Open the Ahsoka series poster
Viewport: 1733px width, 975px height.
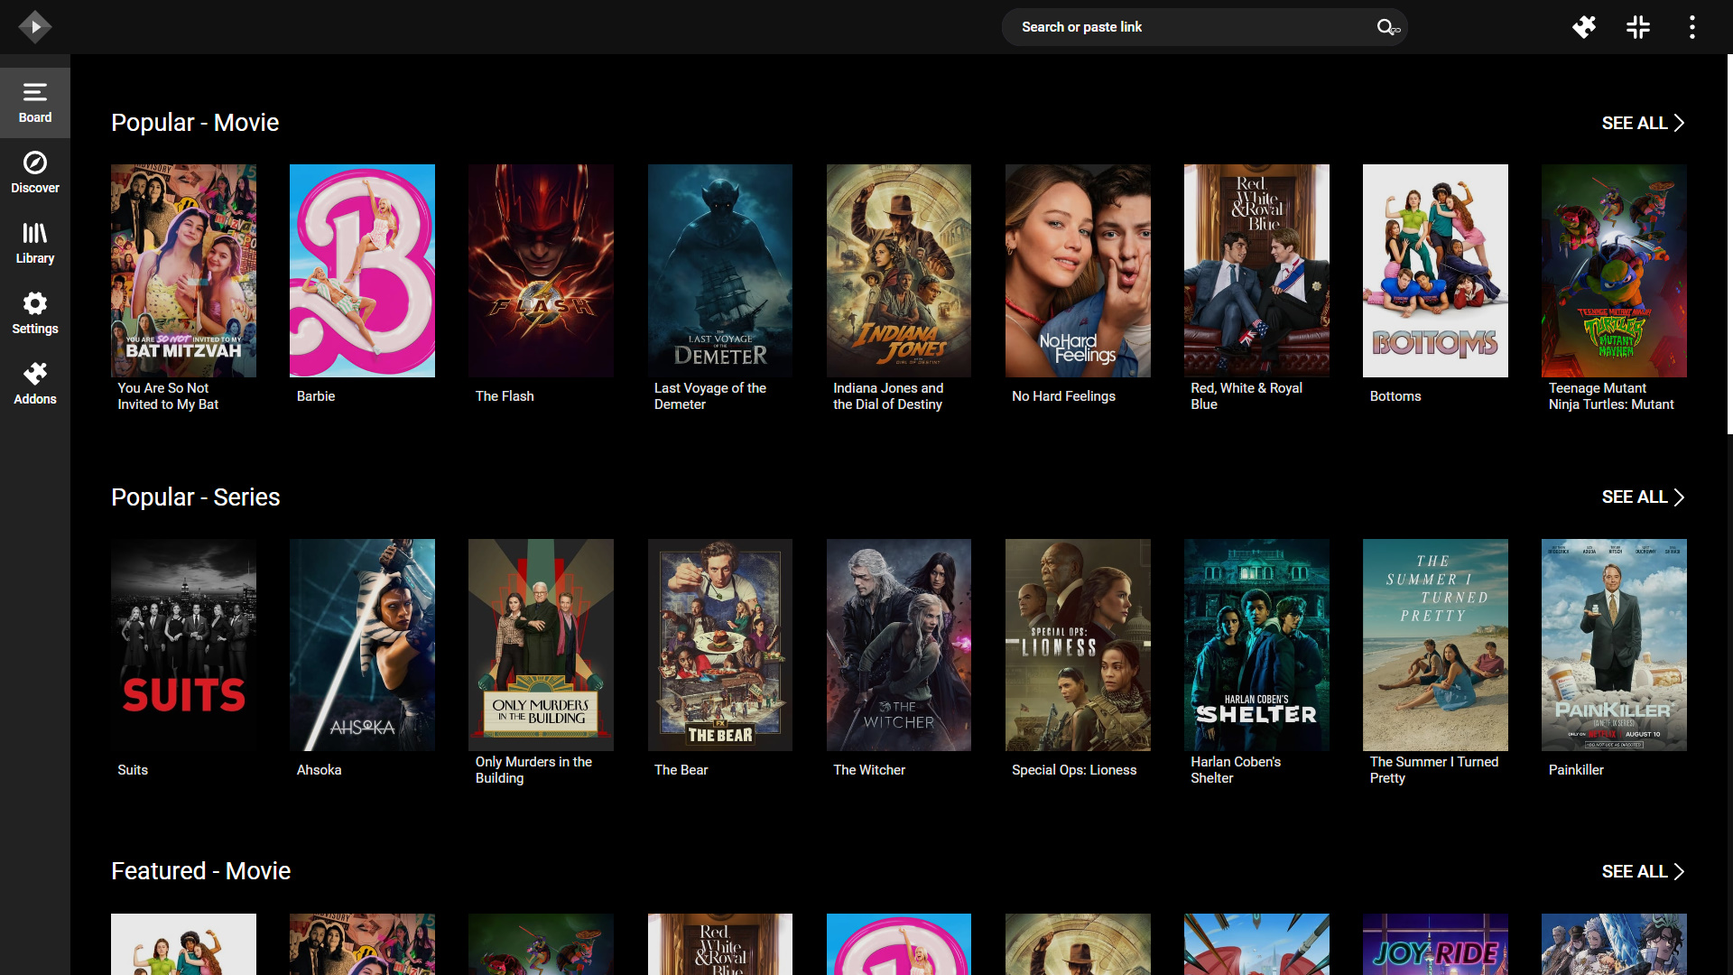(362, 645)
